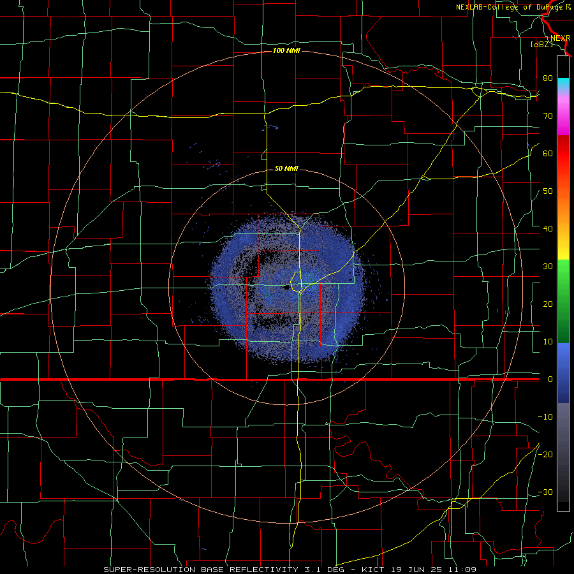The height and width of the screenshot is (574, 574).
Task: Click the orange segment of the color bar
Action: 563,209
